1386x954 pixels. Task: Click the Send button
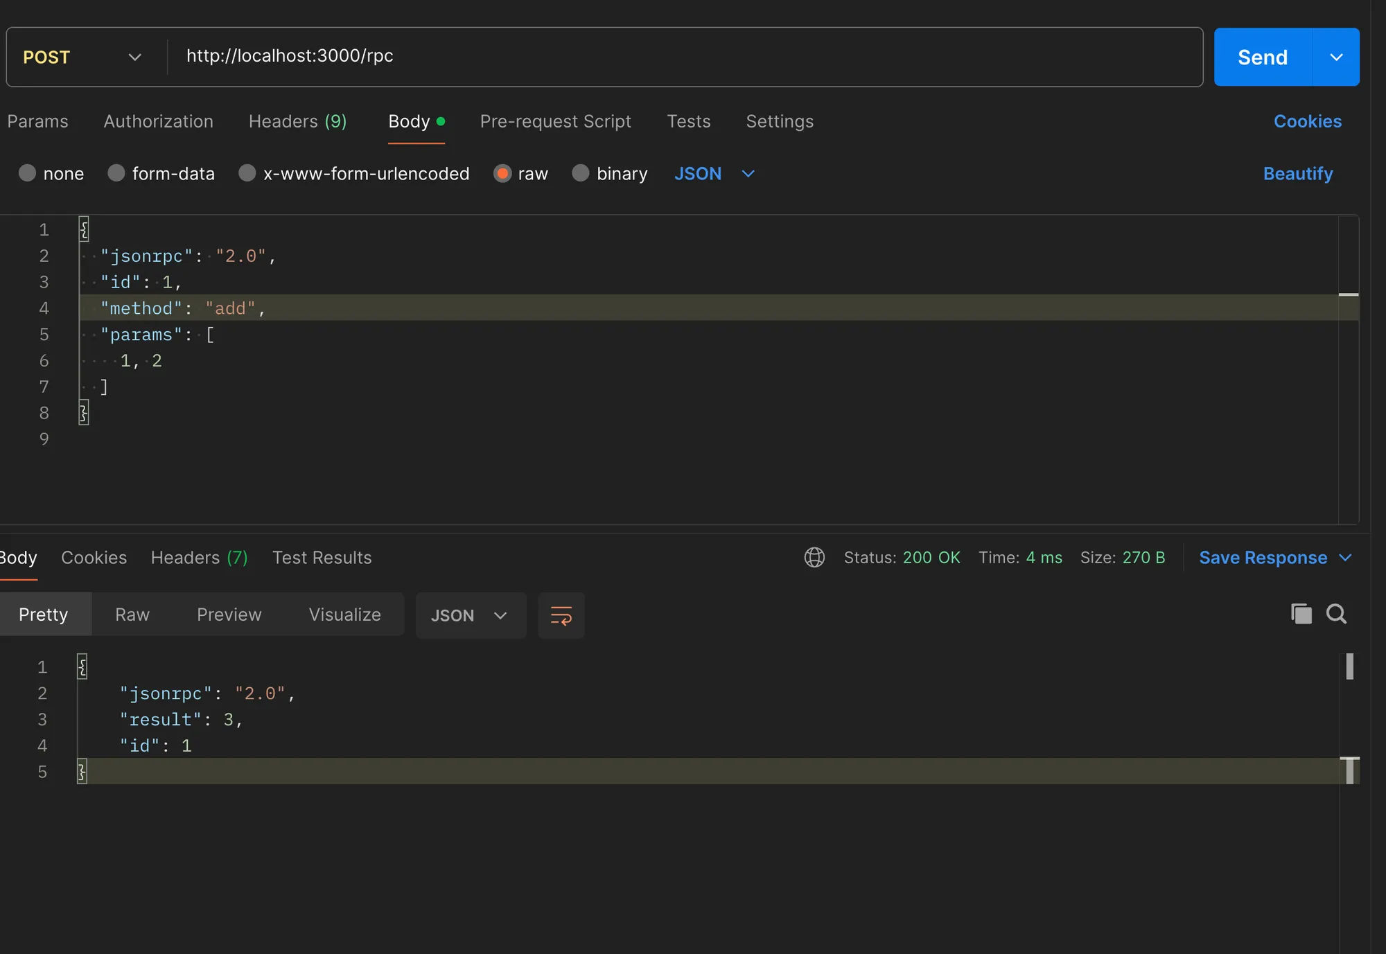coord(1263,57)
